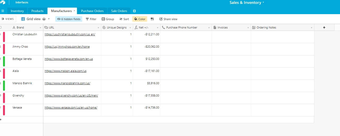Click Ordering Notes cell for Christian Louboutin
The image size is (340, 136).
pyautogui.click(x=283, y=37)
